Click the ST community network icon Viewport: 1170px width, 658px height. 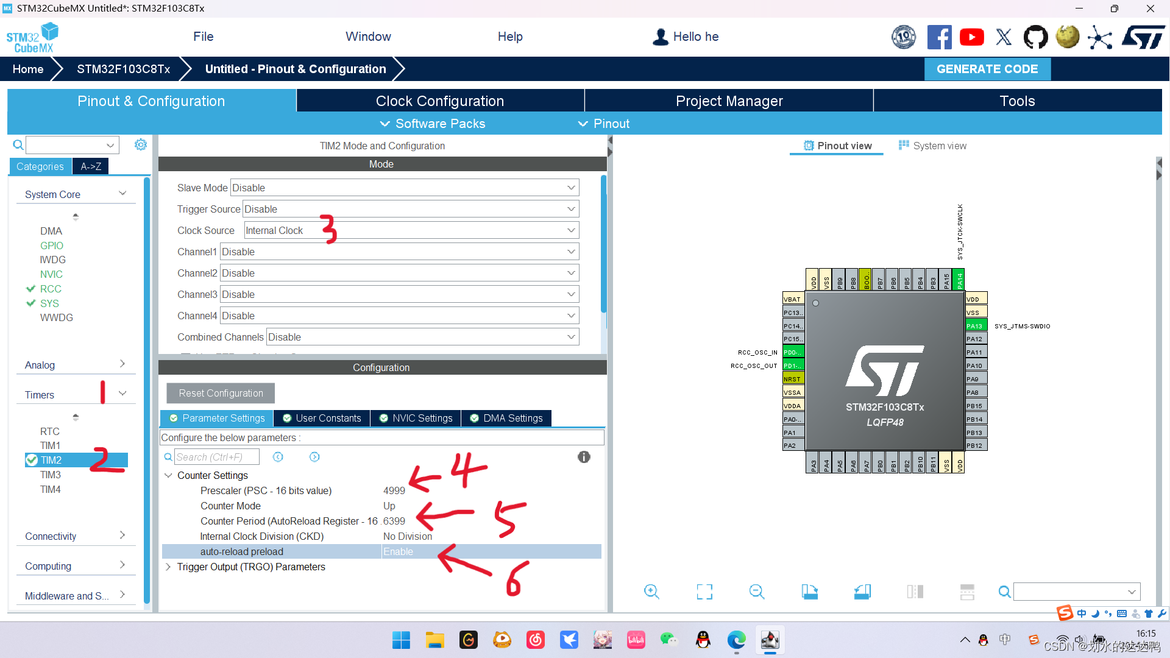tap(1100, 37)
